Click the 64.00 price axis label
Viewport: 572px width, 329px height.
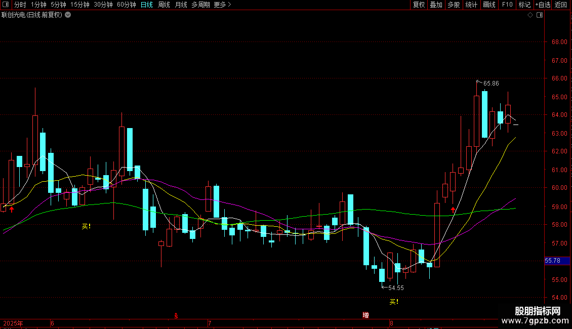tap(559, 114)
